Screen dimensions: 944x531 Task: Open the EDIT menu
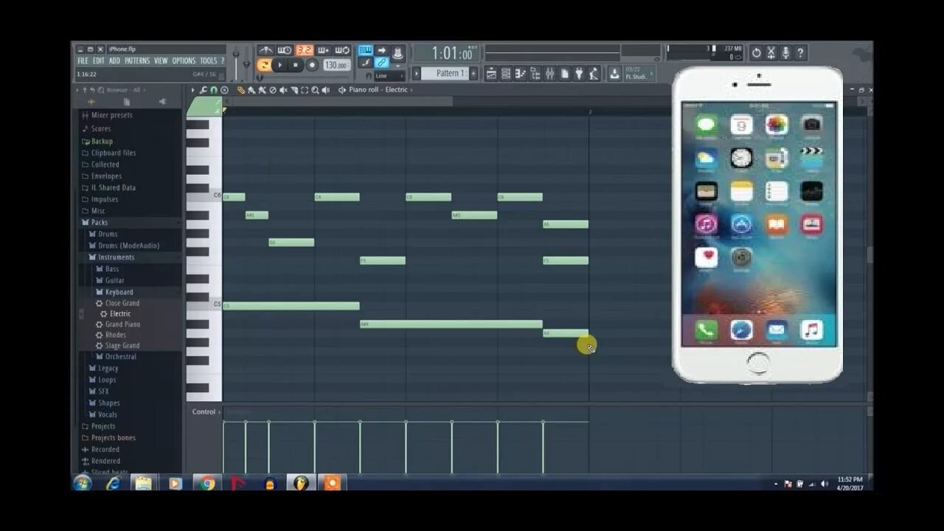pyautogui.click(x=98, y=61)
